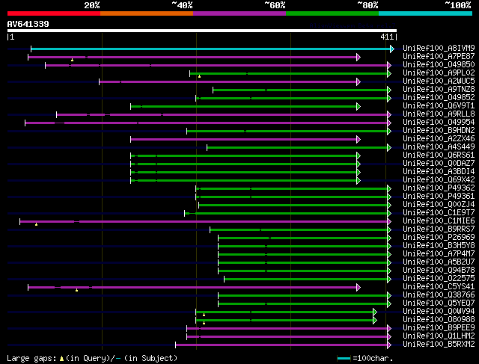479x364 pixels.
Task: Click the cyan alignment bar for A8IVM9
Action: tap(210, 49)
